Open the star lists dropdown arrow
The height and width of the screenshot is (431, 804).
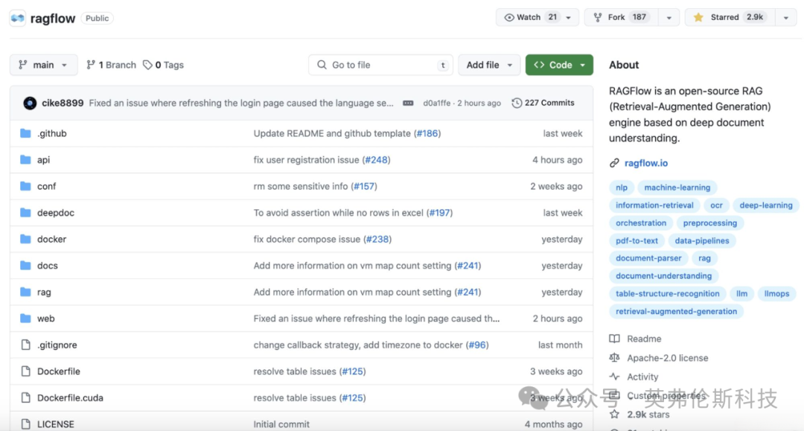pyautogui.click(x=786, y=17)
